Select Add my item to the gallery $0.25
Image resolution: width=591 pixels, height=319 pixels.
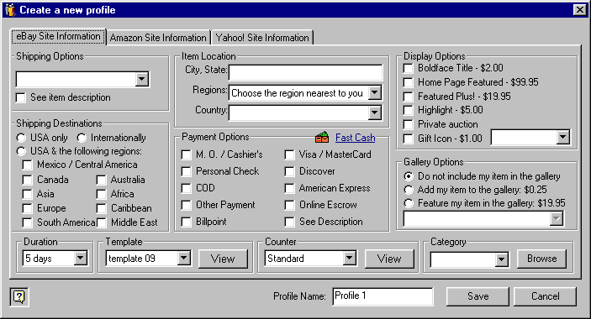click(409, 190)
